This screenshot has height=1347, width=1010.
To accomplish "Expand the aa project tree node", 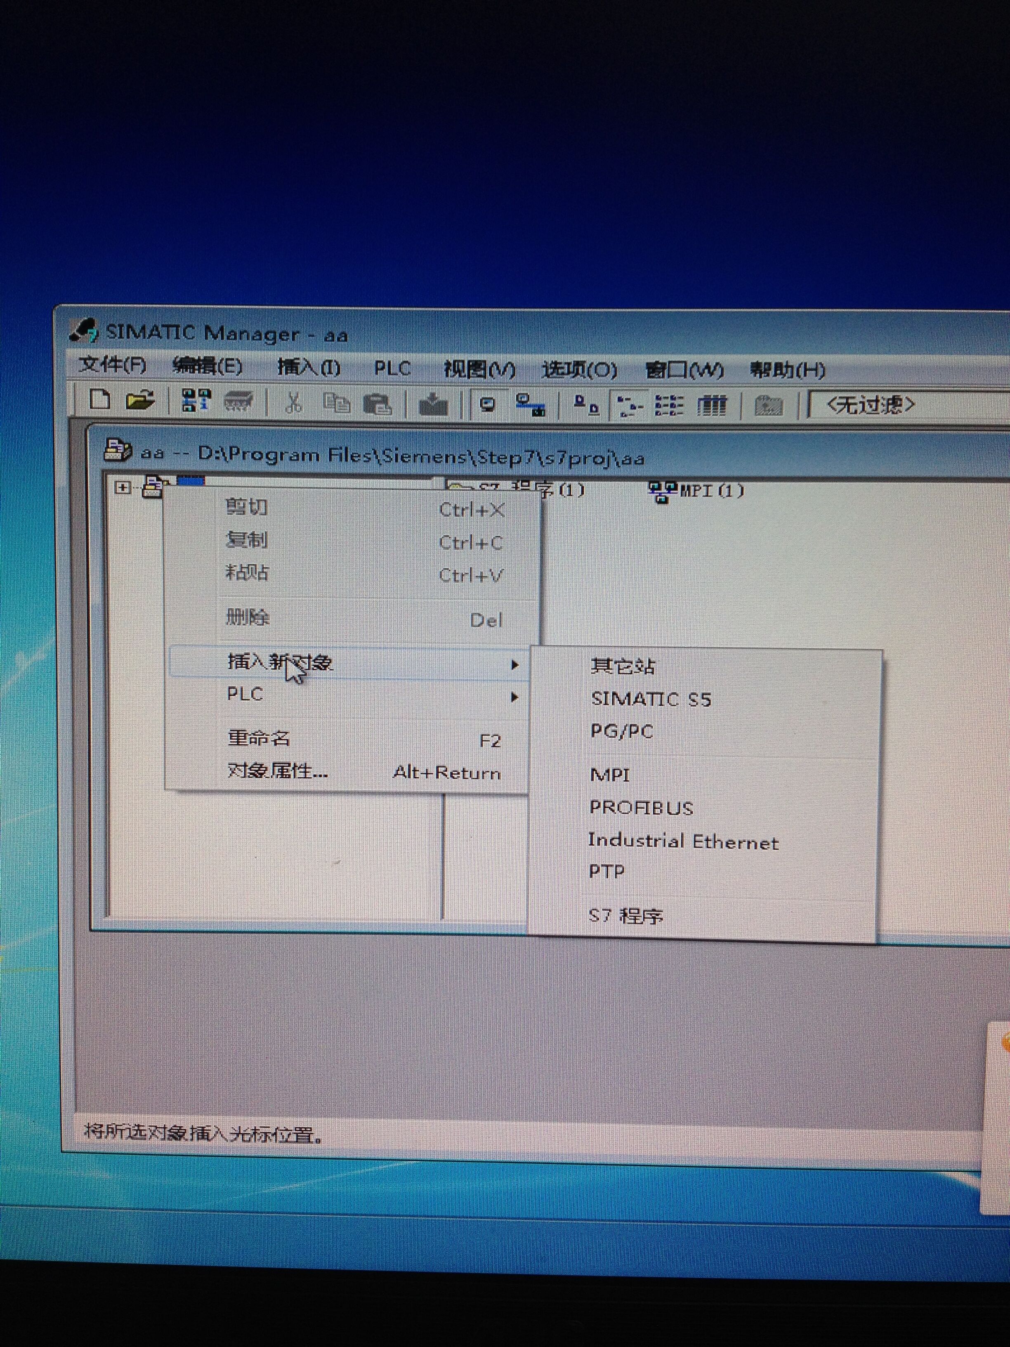I will tap(123, 487).
